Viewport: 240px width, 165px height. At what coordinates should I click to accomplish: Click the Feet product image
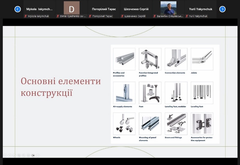[150, 93]
